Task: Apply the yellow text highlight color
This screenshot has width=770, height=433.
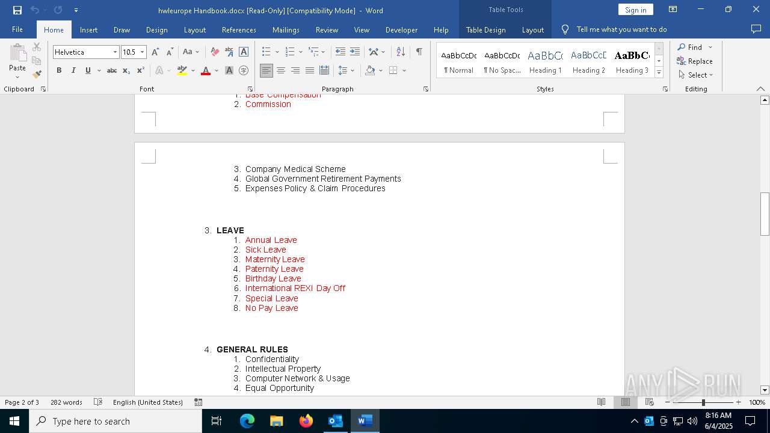Action: click(182, 70)
